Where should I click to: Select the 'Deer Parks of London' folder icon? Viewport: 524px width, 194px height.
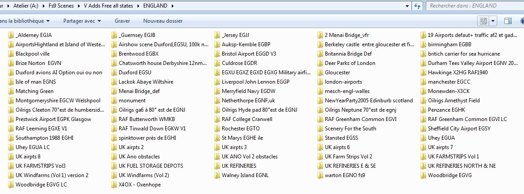(320, 63)
